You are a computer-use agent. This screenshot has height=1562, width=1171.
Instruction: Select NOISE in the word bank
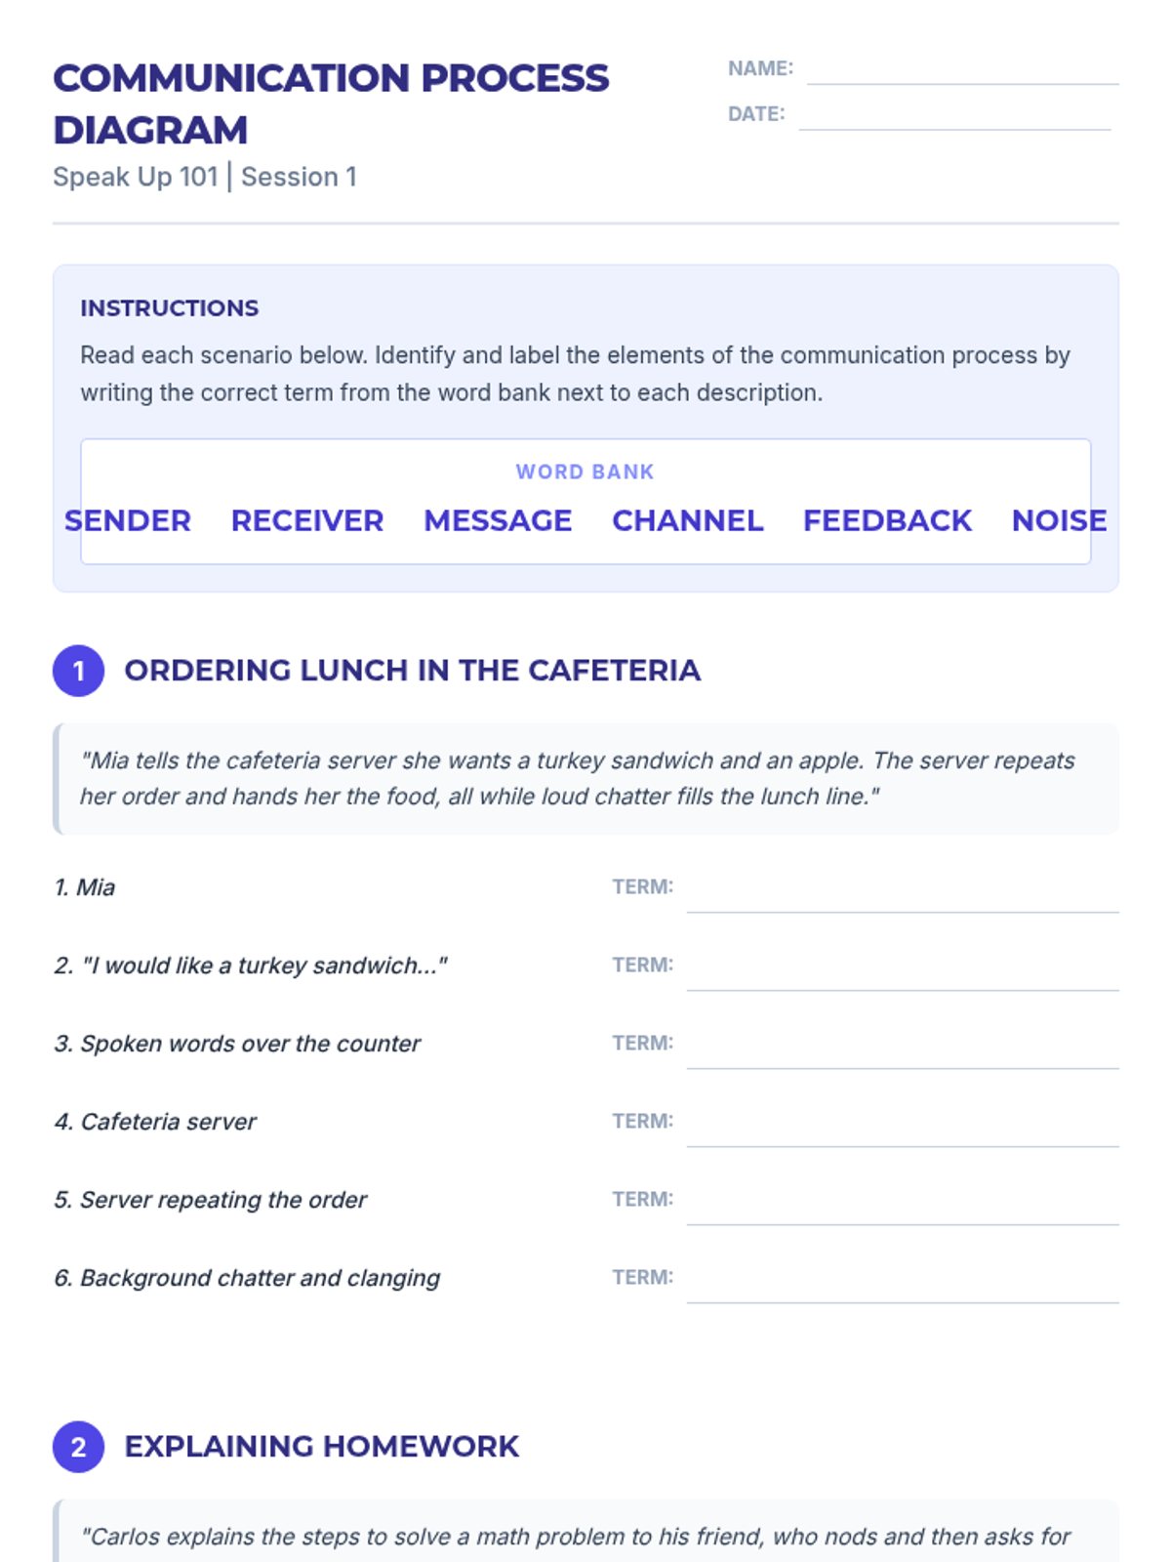point(1060,520)
